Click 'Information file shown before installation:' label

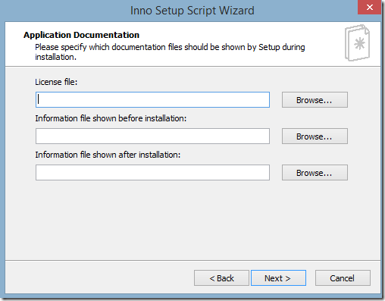(x=111, y=118)
